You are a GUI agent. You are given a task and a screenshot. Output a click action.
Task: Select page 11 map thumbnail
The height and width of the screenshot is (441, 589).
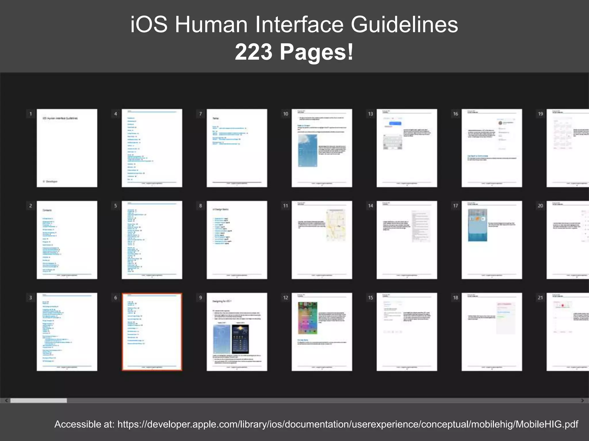click(x=322, y=240)
